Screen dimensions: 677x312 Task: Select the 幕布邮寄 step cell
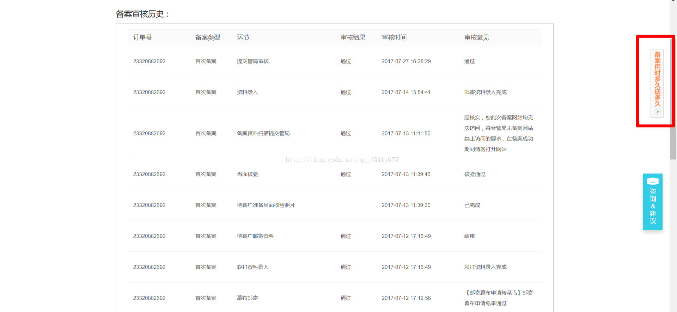point(248,298)
